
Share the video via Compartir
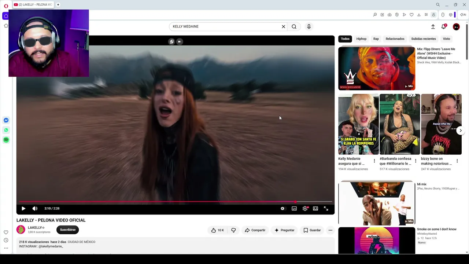coord(255,230)
